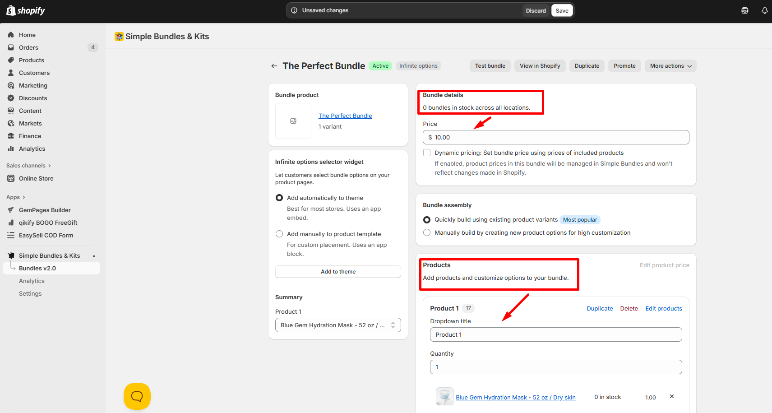Enable the Dynamic pricing checkbox
The image size is (772, 413).
point(427,153)
